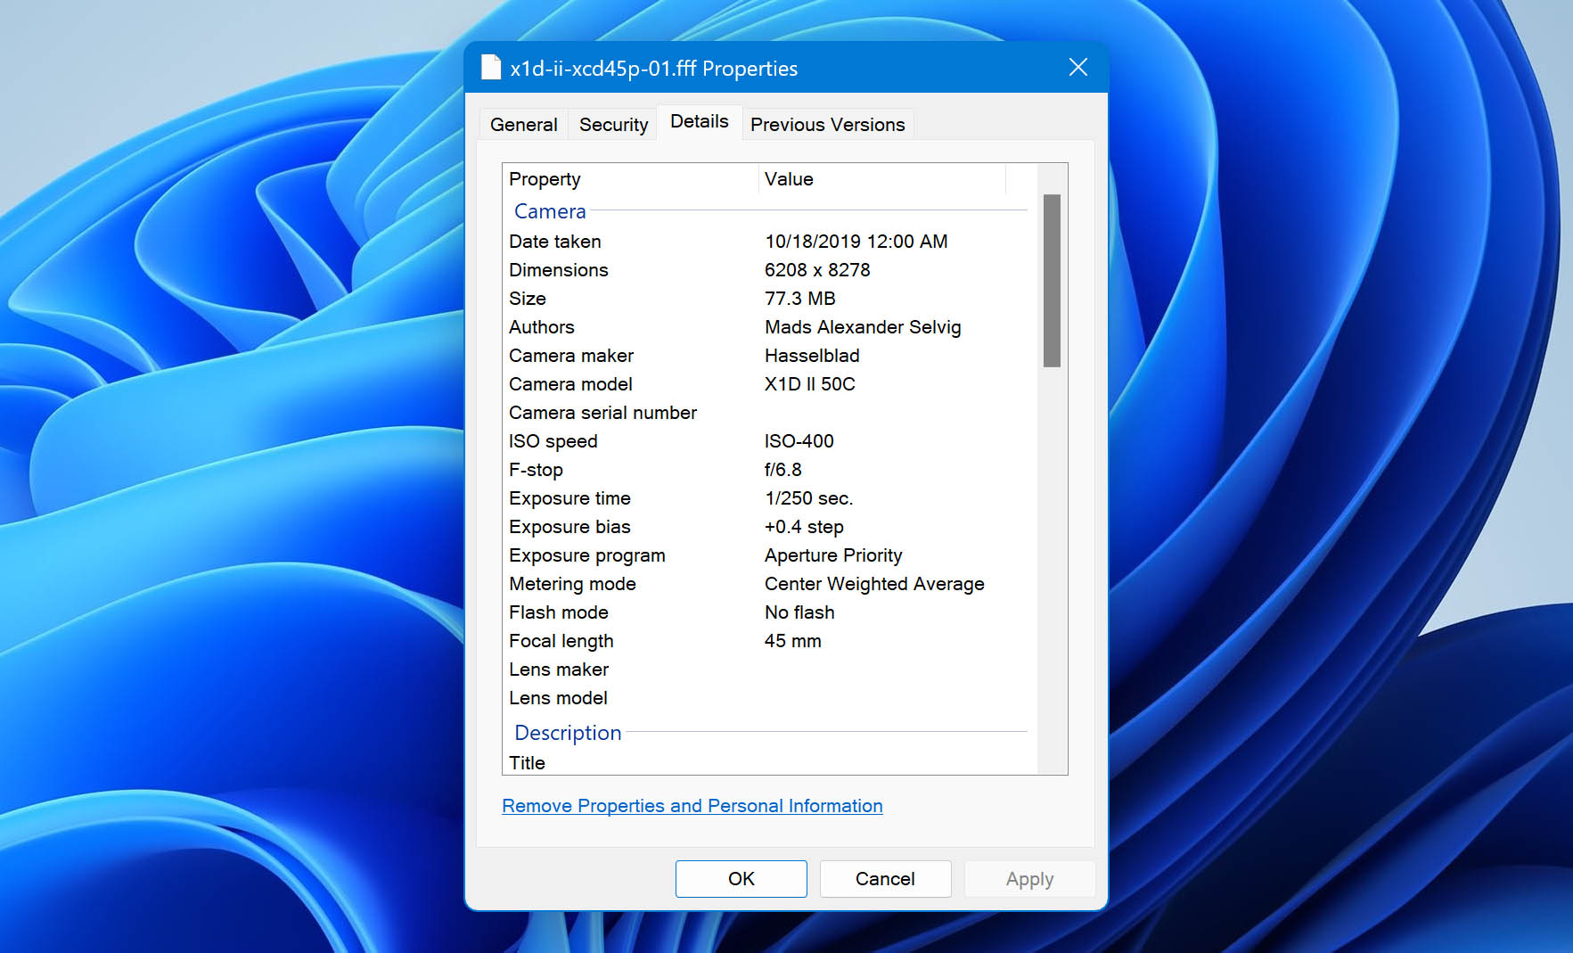This screenshot has width=1573, height=953.
Task: Click the Authors value to edit it
Action: [x=862, y=327]
